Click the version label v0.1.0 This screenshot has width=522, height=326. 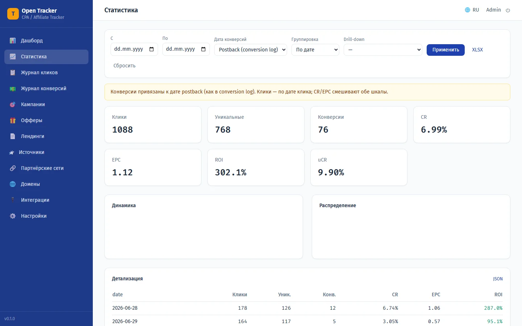click(10, 319)
